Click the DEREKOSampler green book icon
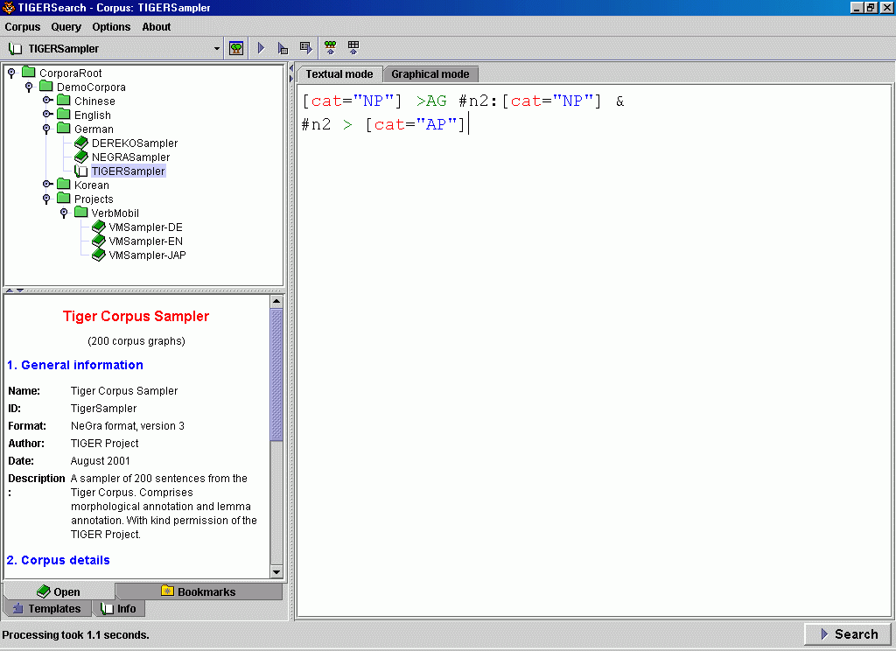 pos(81,143)
